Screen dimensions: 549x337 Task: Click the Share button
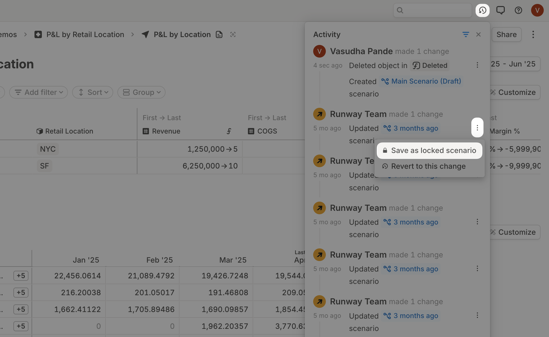click(x=506, y=34)
